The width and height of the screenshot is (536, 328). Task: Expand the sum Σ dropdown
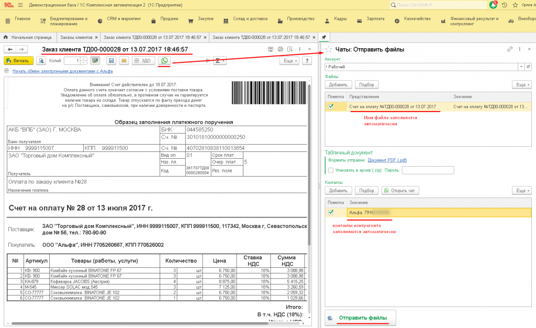click(x=219, y=61)
